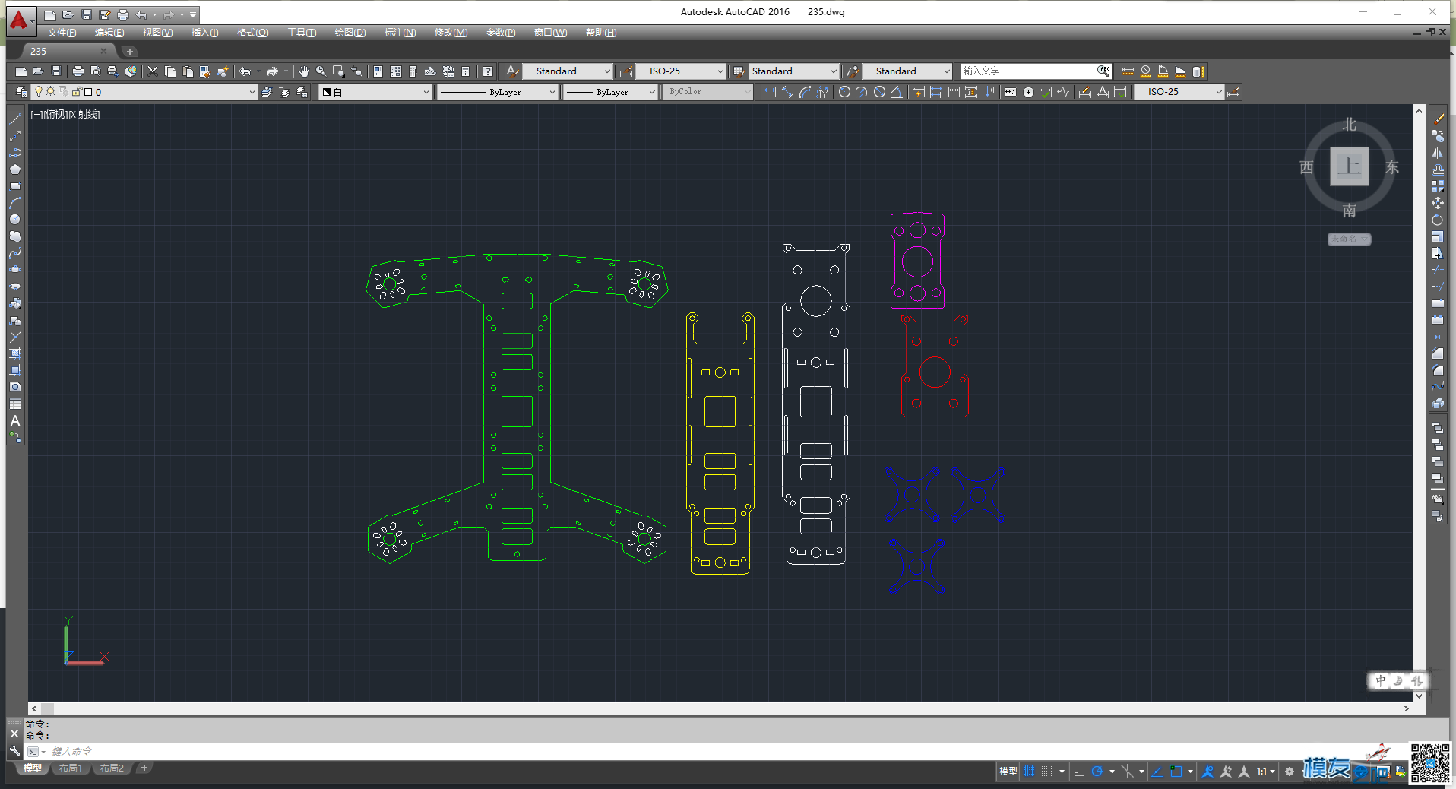The image size is (1456, 789).
Task: Click 北 on the ViewCube compass
Action: point(1349,124)
